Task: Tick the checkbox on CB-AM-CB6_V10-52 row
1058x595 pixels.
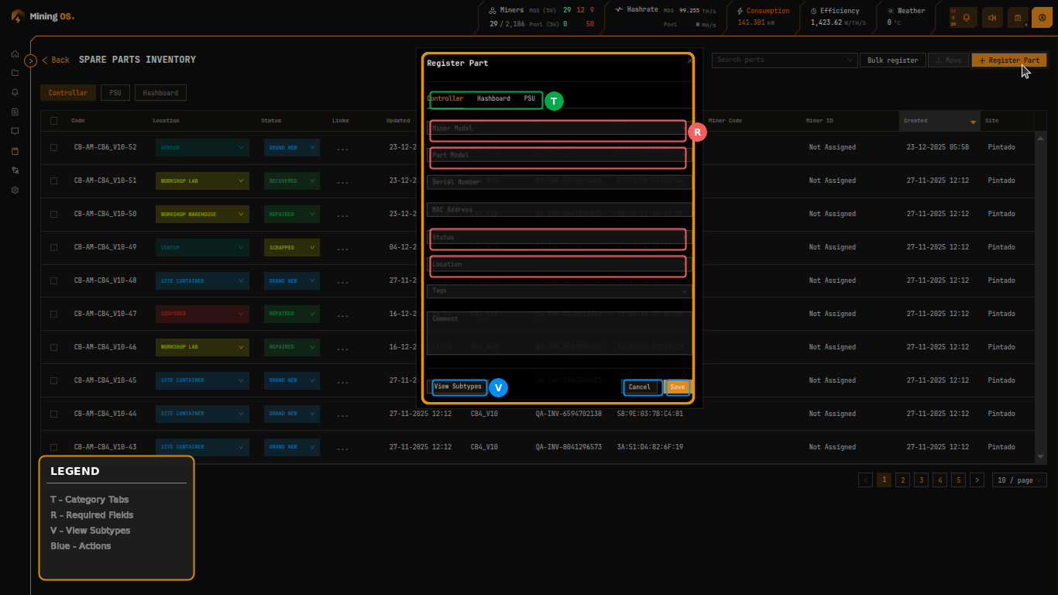Action: pos(53,147)
